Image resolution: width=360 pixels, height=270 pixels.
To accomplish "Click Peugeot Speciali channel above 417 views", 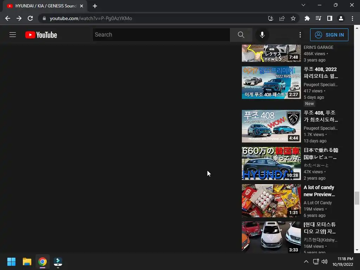I will 321,84.
